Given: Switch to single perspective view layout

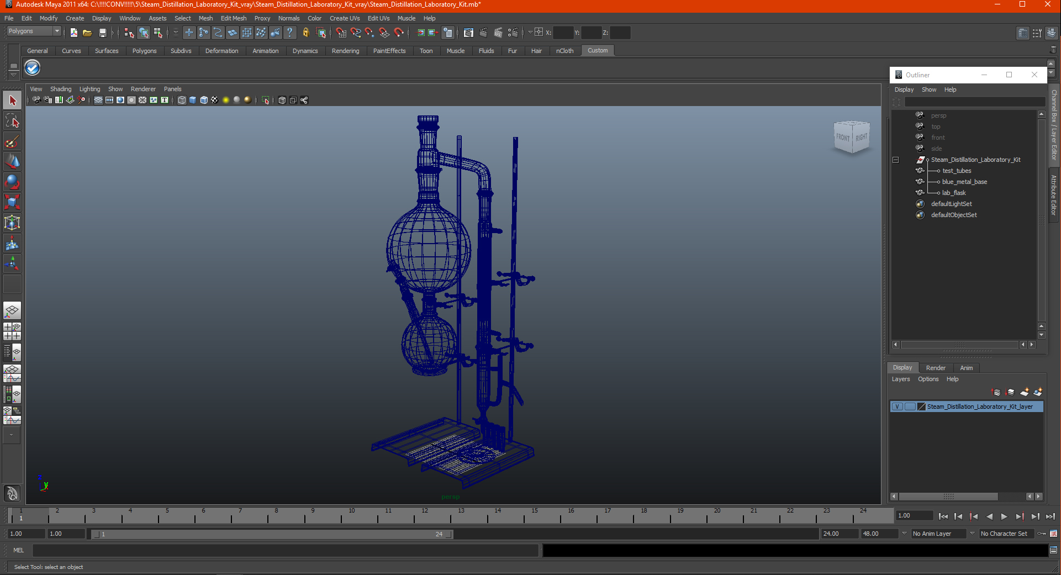Looking at the screenshot, I should pos(12,310).
